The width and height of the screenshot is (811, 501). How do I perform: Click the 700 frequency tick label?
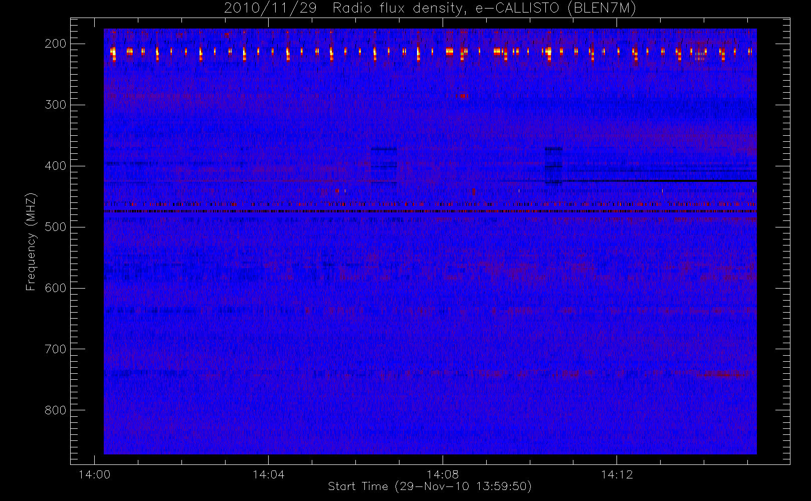(x=55, y=349)
